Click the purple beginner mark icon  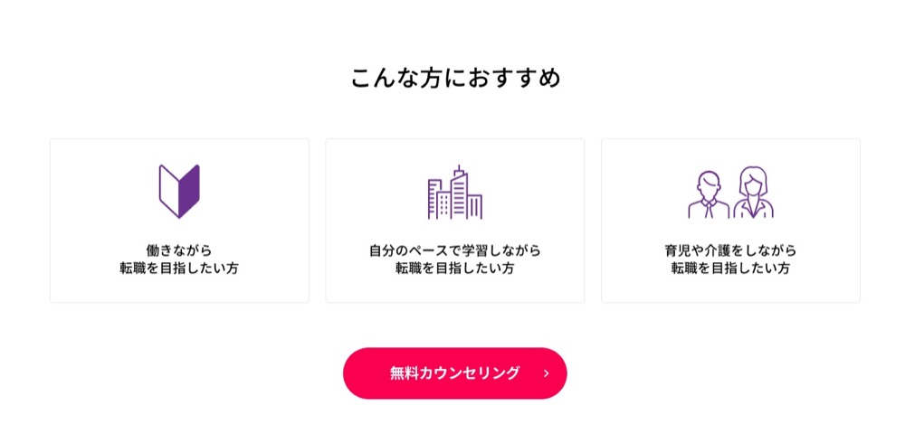[x=179, y=192]
